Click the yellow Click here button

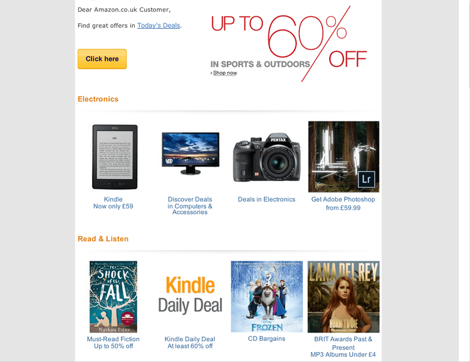tap(102, 59)
